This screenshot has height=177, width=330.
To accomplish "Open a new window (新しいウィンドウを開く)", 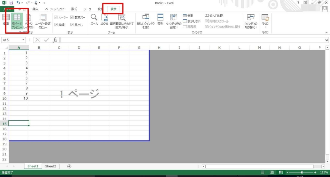I will pos(146,21).
